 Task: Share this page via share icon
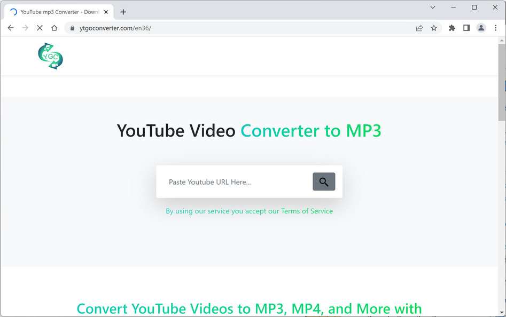419,28
